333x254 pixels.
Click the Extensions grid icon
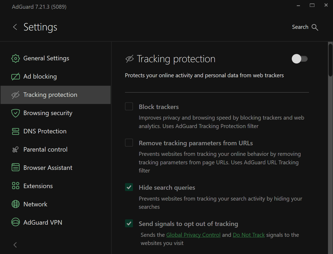click(x=16, y=186)
